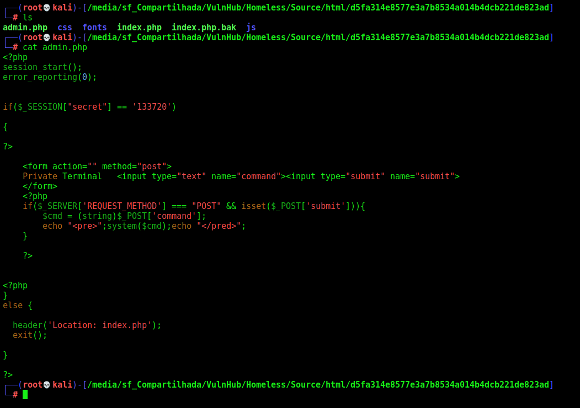Click index.php in the ls listing

[x=140, y=28]
